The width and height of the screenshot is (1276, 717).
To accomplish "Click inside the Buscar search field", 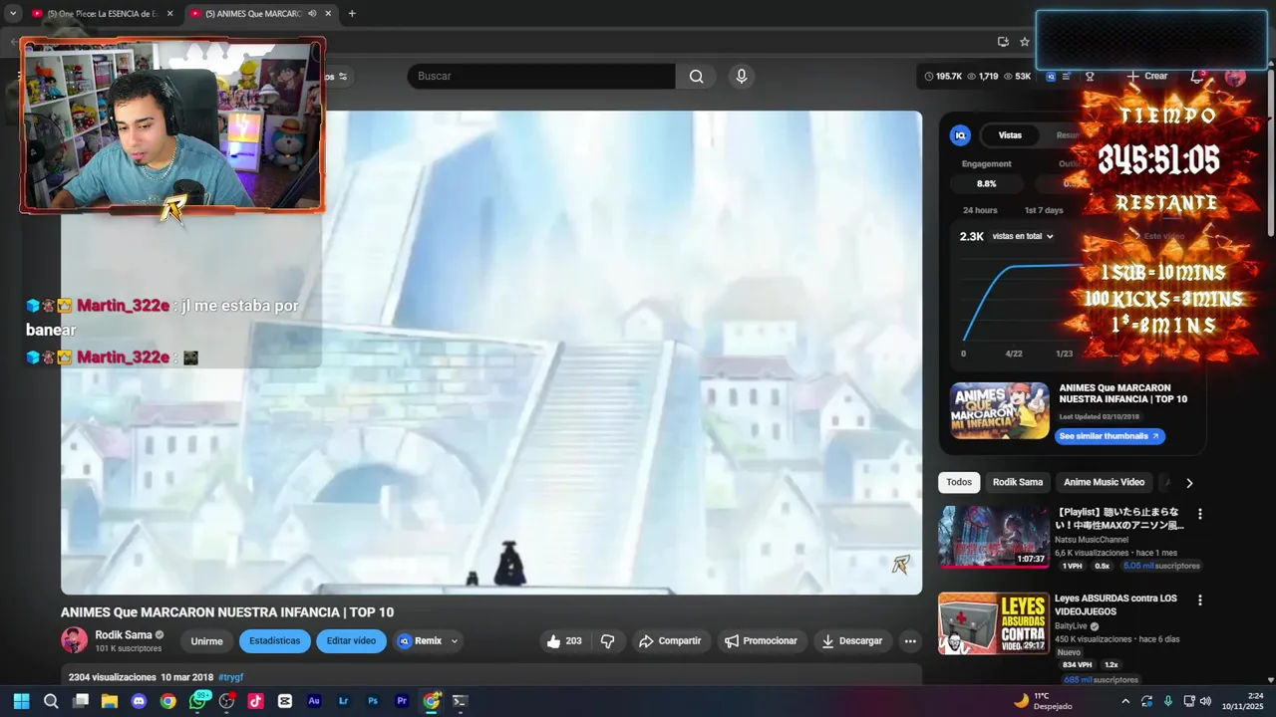I will click(541, 76).
